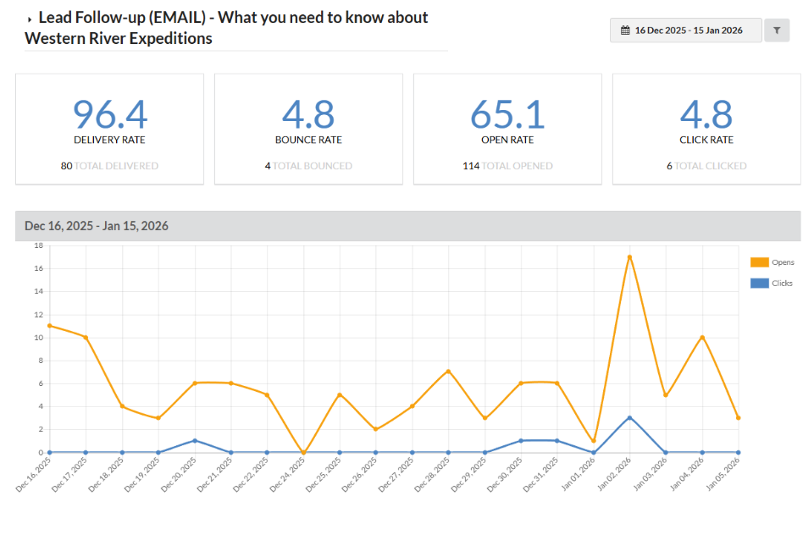Click the Dec 28, 2025 opens data point
The image size is (803, 540).
(448, 372)
